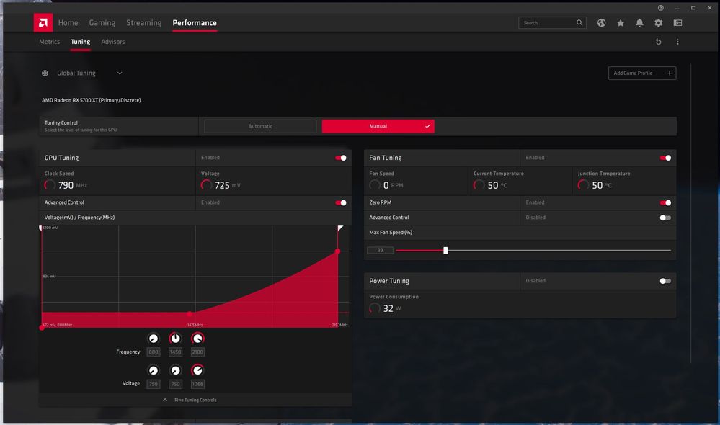Click the Fan Speed gauge dial
The height and width of the screenshot is (425, 720).
pyautogui.click(x=375, y=185)
